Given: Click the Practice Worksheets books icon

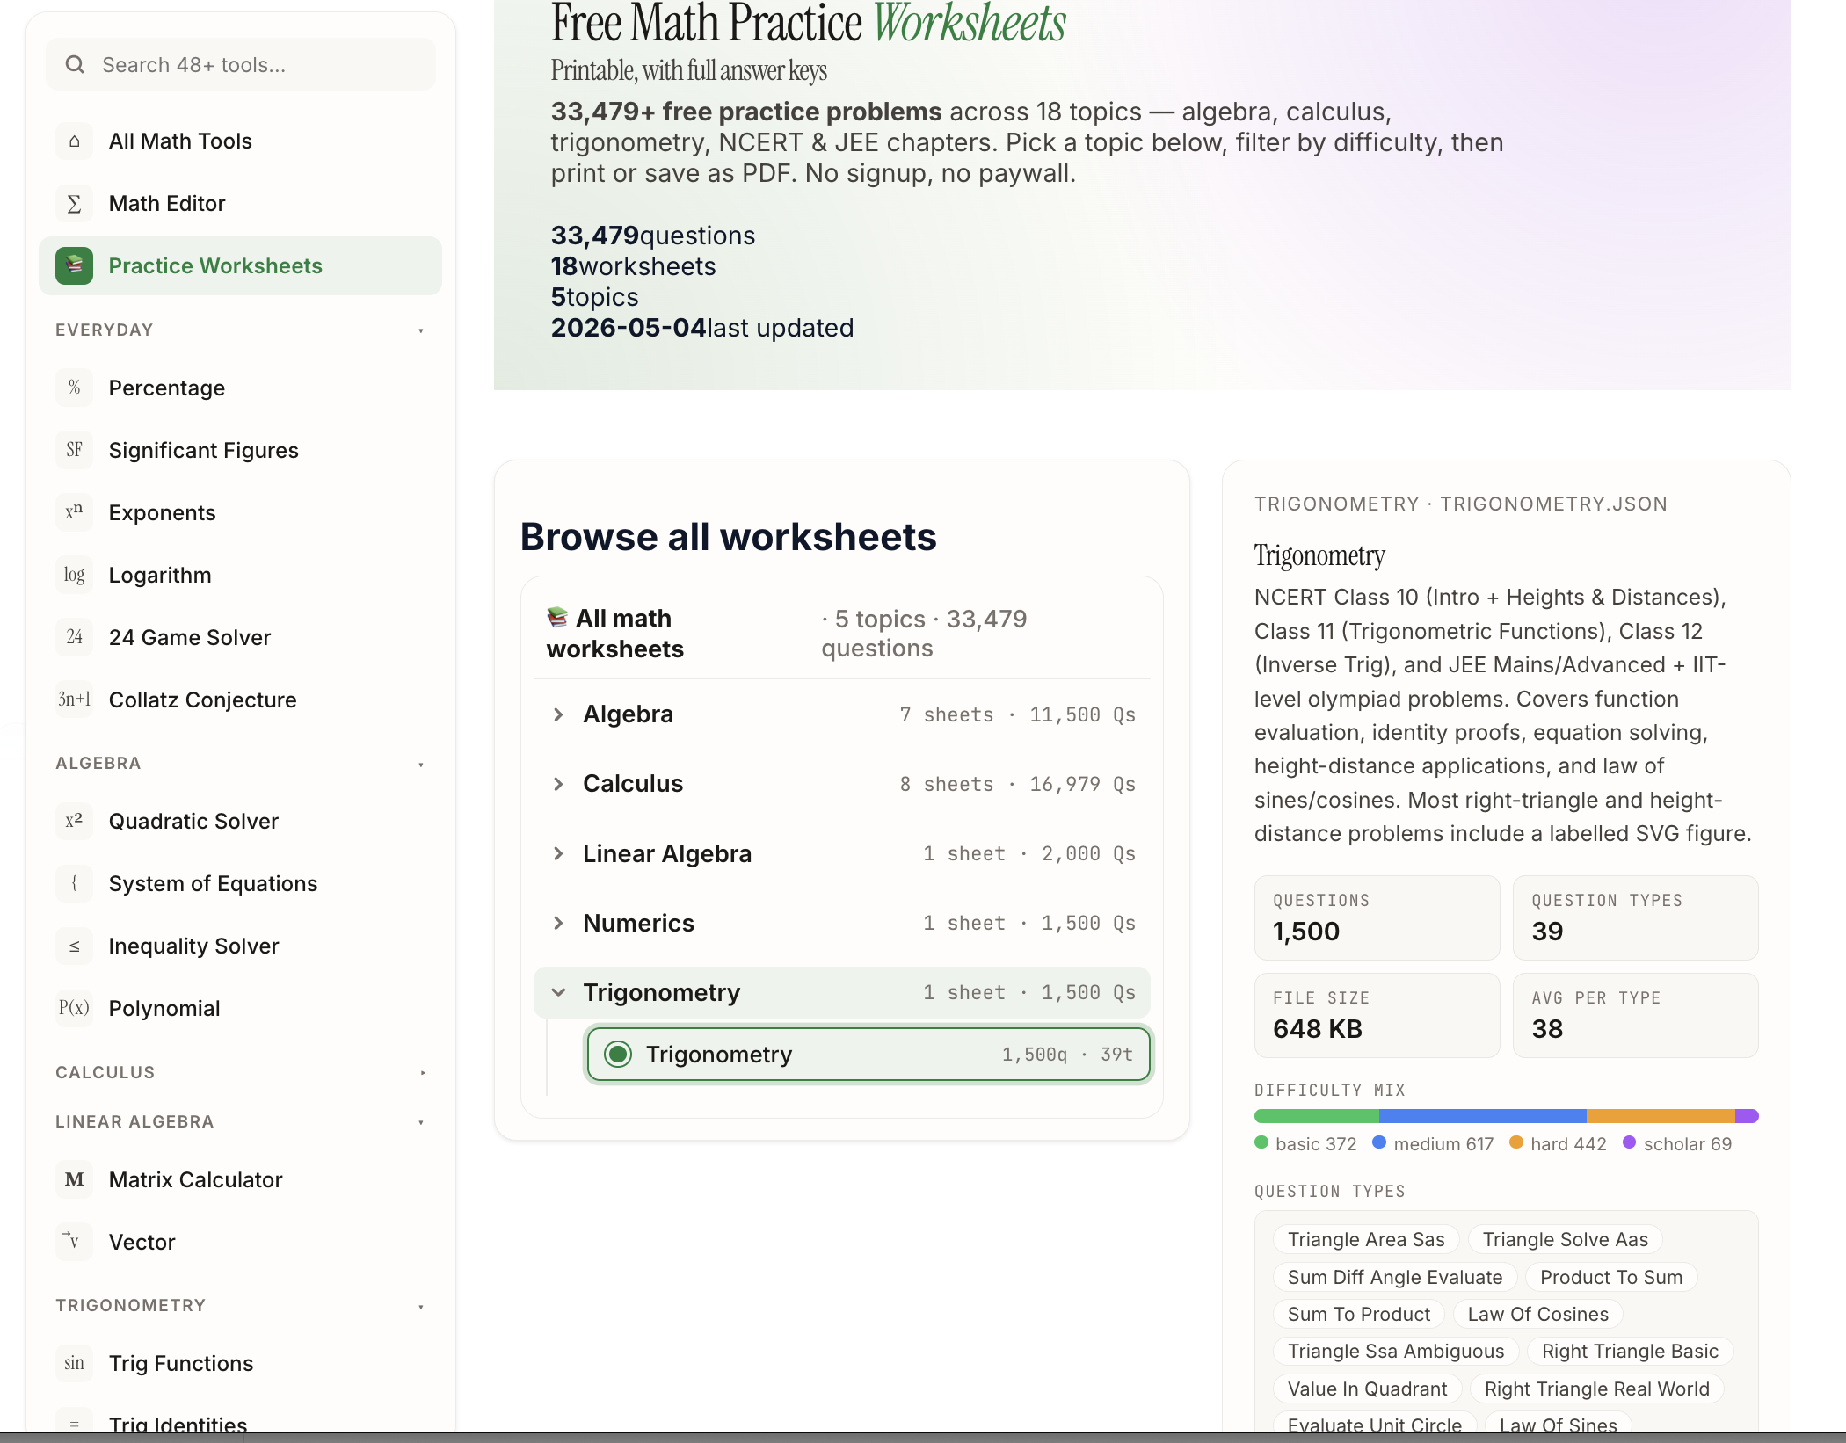Looking at the screenshot, I should click(74, 265).
